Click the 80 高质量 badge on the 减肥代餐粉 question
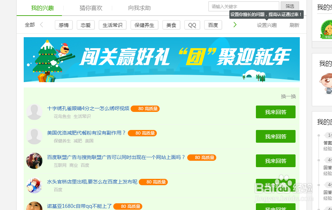The image size is (332, 210). click(x=142, y=133)
